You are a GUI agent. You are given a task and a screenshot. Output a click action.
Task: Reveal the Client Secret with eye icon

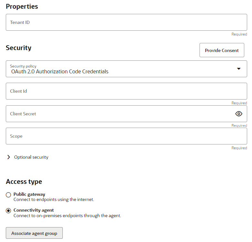pos(238,114)
